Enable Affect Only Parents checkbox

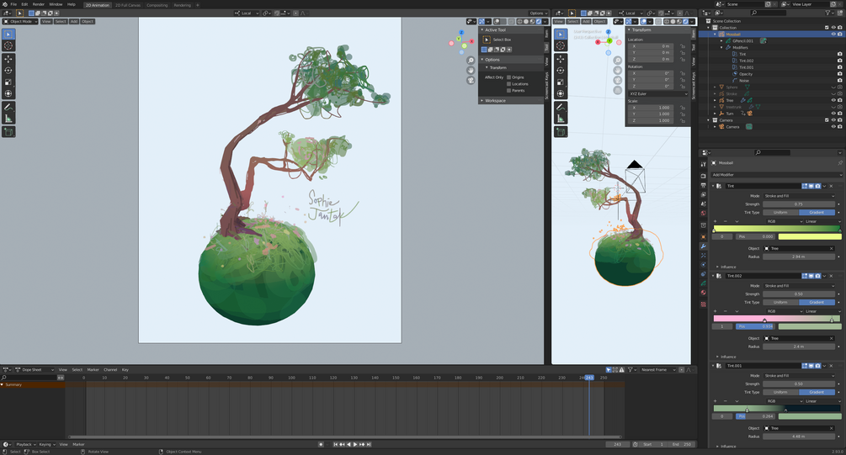point(508,91)
